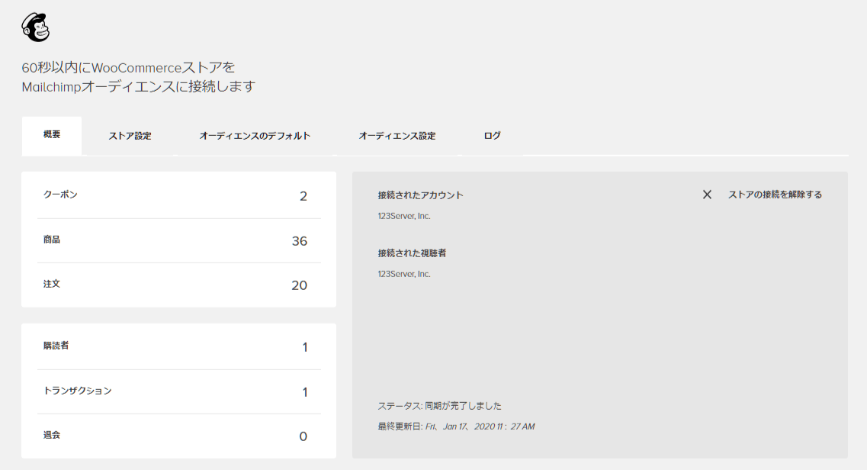Click the 60秒以内にWooCommerce headline text
This screenshot has width=867, height=470.
click(138, 77)
